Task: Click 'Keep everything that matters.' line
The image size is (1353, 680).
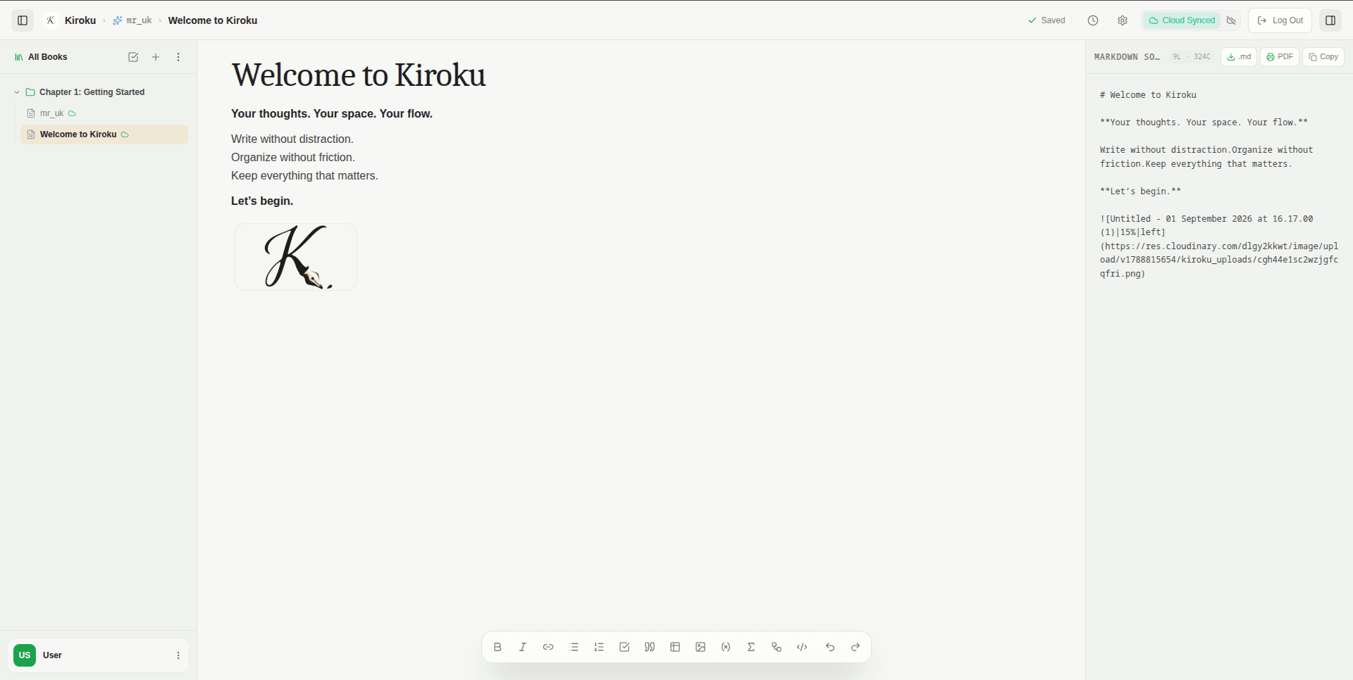Action: (x=304, y=176)
